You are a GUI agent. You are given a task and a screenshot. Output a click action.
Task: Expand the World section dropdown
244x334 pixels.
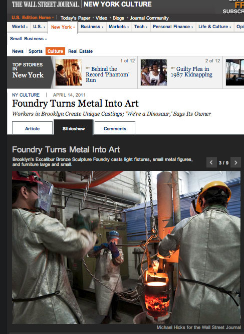[x=27, y=27]
